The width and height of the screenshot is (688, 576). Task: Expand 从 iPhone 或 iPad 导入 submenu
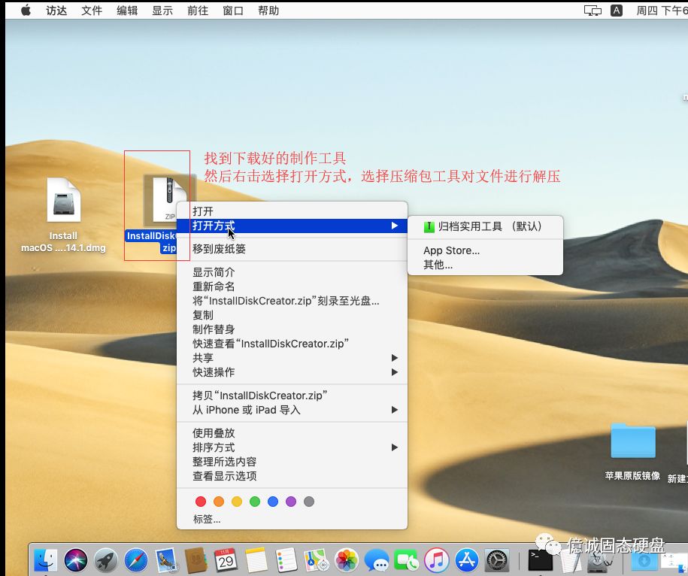292,410
